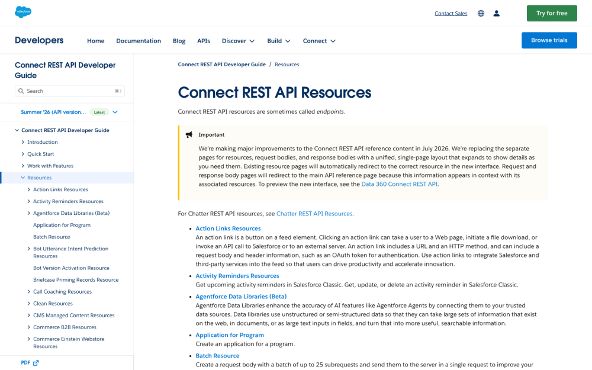The image size is (592, 370).
Task: Expand Activity Reminders Resources in sidebar
Action: tap(28, 201)
